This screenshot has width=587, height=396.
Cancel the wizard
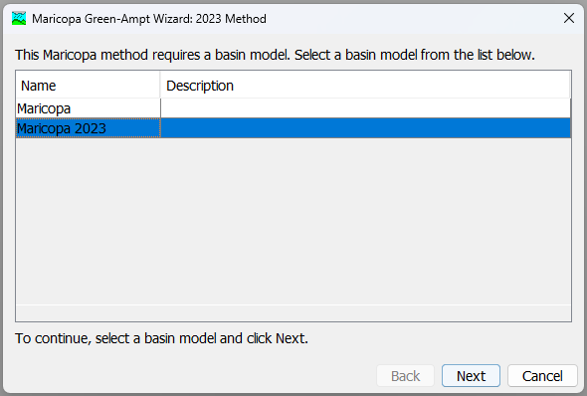coord(542,376)
